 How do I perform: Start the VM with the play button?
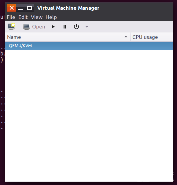[53, 27]
